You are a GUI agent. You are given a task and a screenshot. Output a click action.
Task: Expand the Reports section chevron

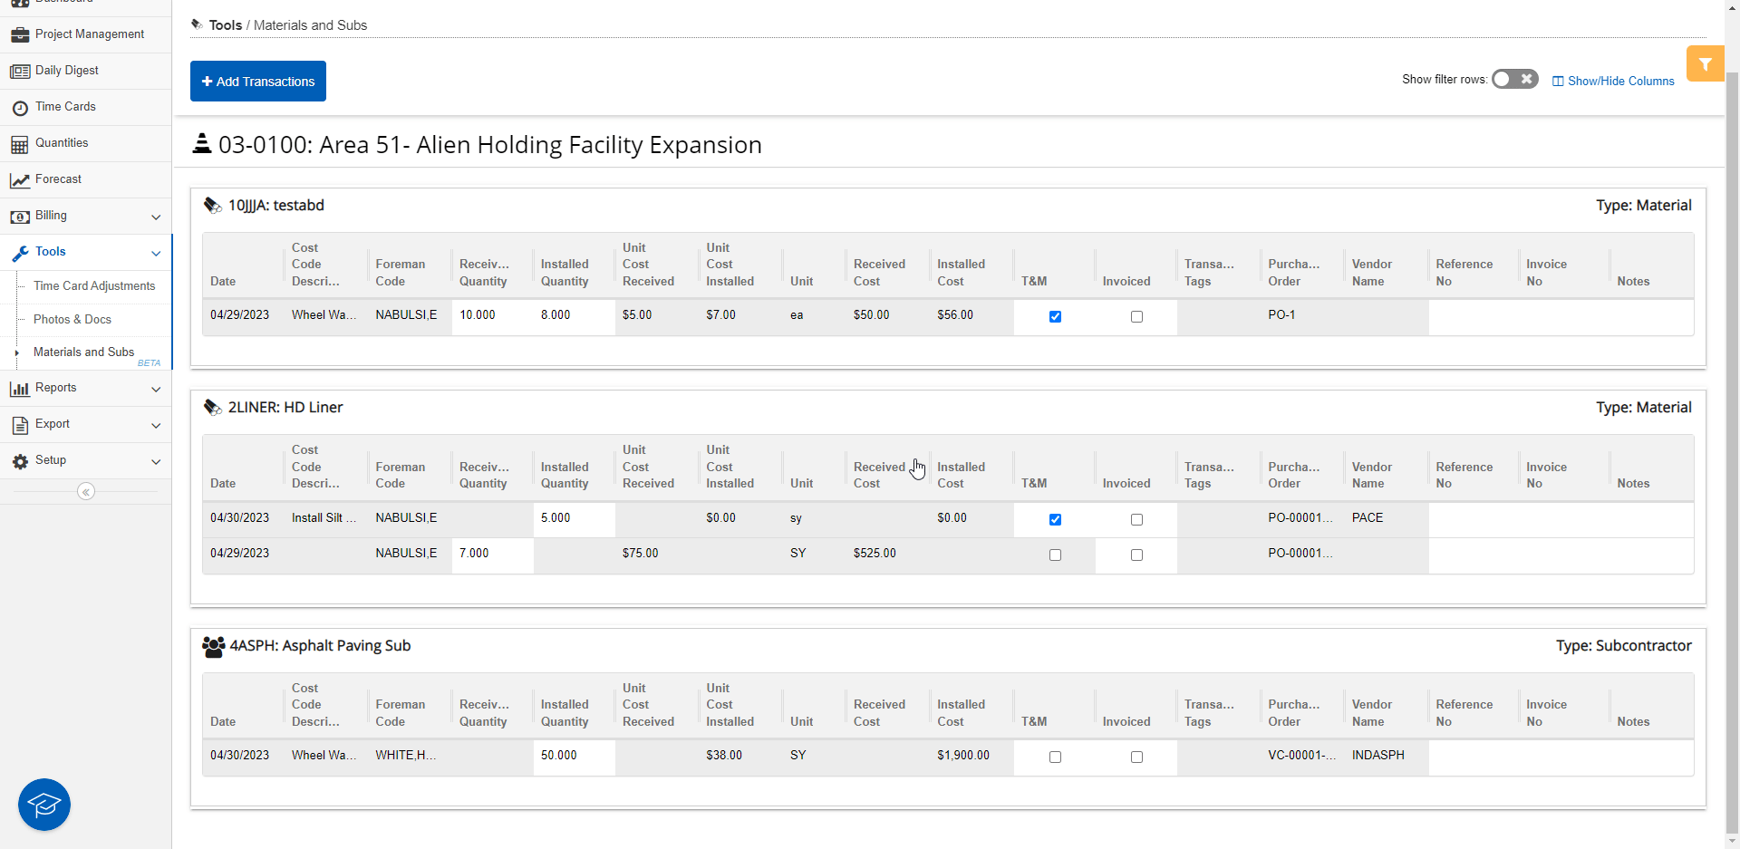156,389
